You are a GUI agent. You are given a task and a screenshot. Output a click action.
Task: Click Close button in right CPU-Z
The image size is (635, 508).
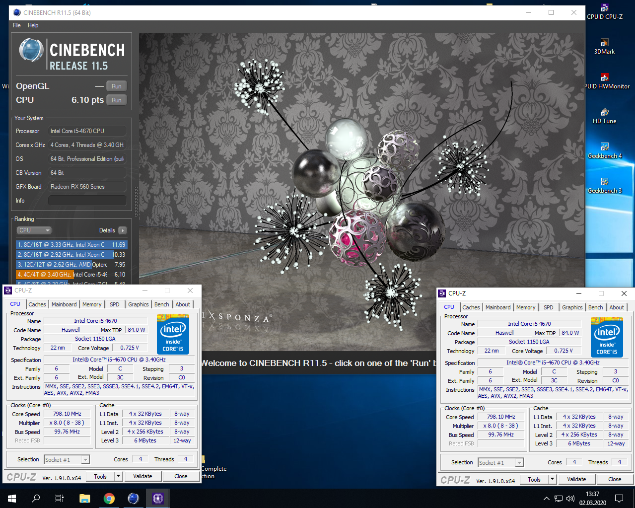pyautogui.click(x=615, y=479)
